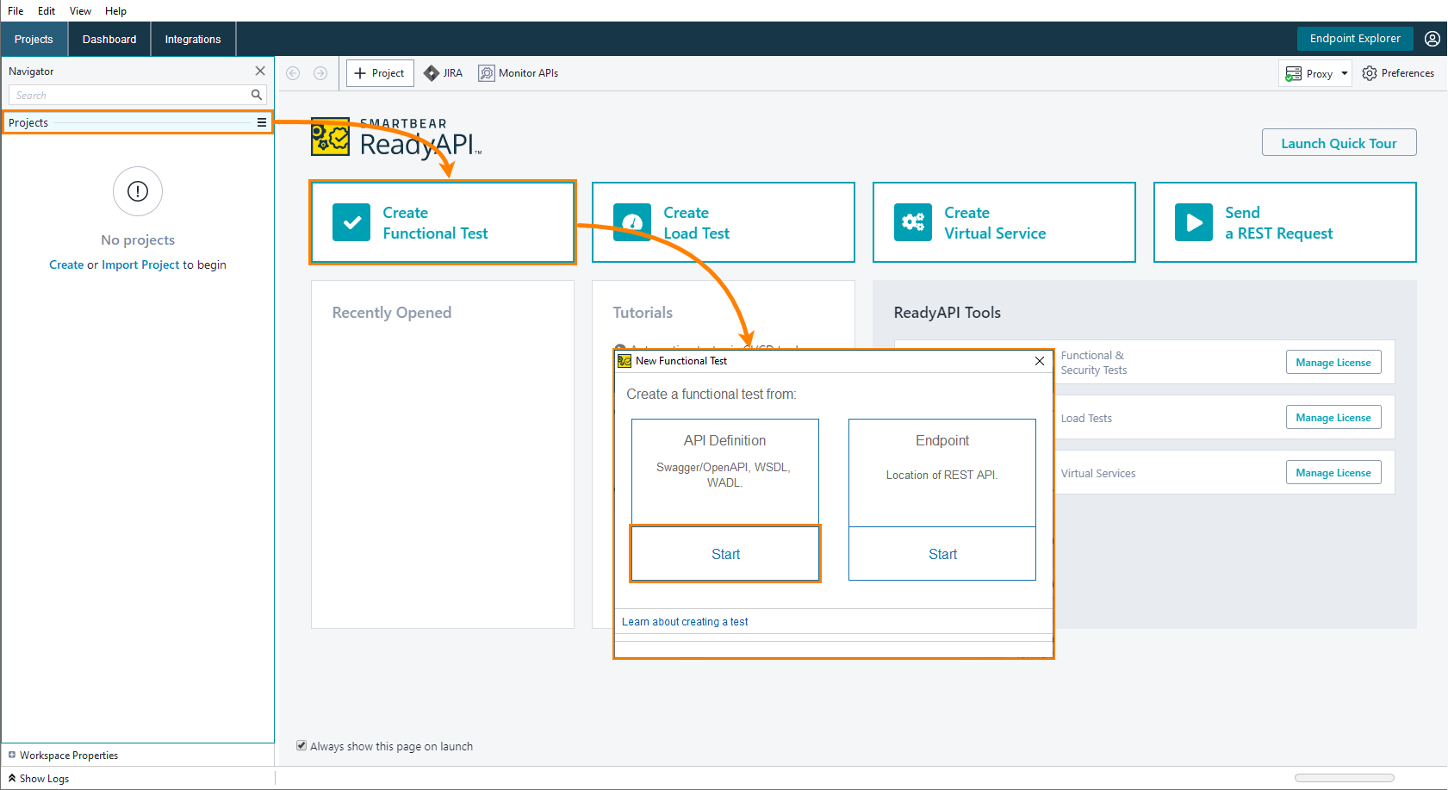Click the navigate forward arrow icon
Image resolution: width=1448 pixels, height=790 pixels.
tap(320, 73)
